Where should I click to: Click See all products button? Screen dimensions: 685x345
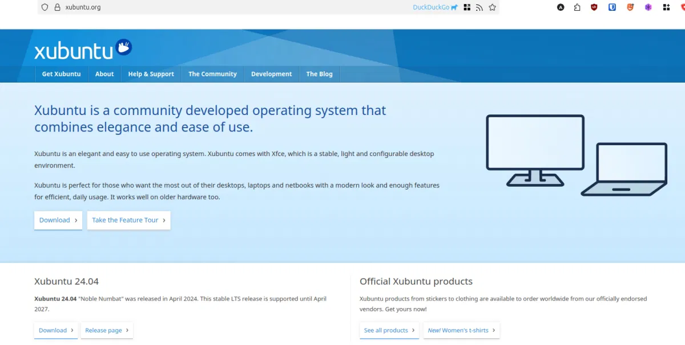click(389, 330)
